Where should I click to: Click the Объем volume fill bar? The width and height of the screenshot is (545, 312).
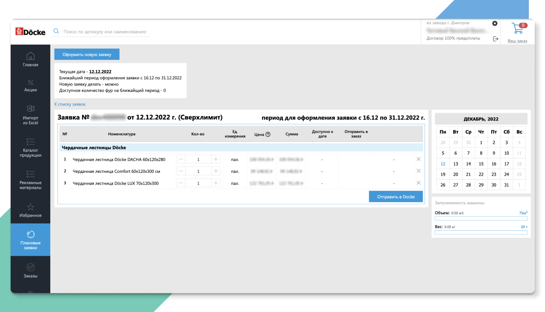click(x=481, y=218)
